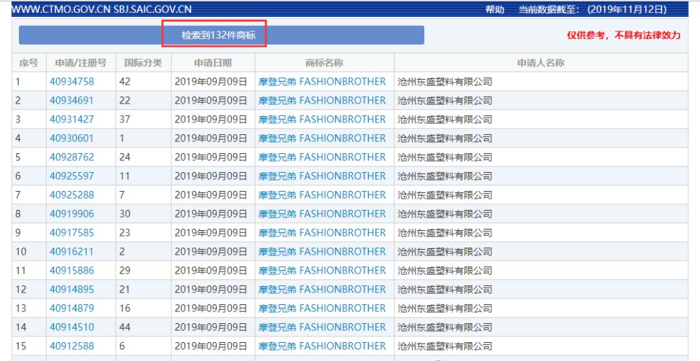700x361 pixels.
Task: Select international class 23 cell
Action: coord(143,232)
